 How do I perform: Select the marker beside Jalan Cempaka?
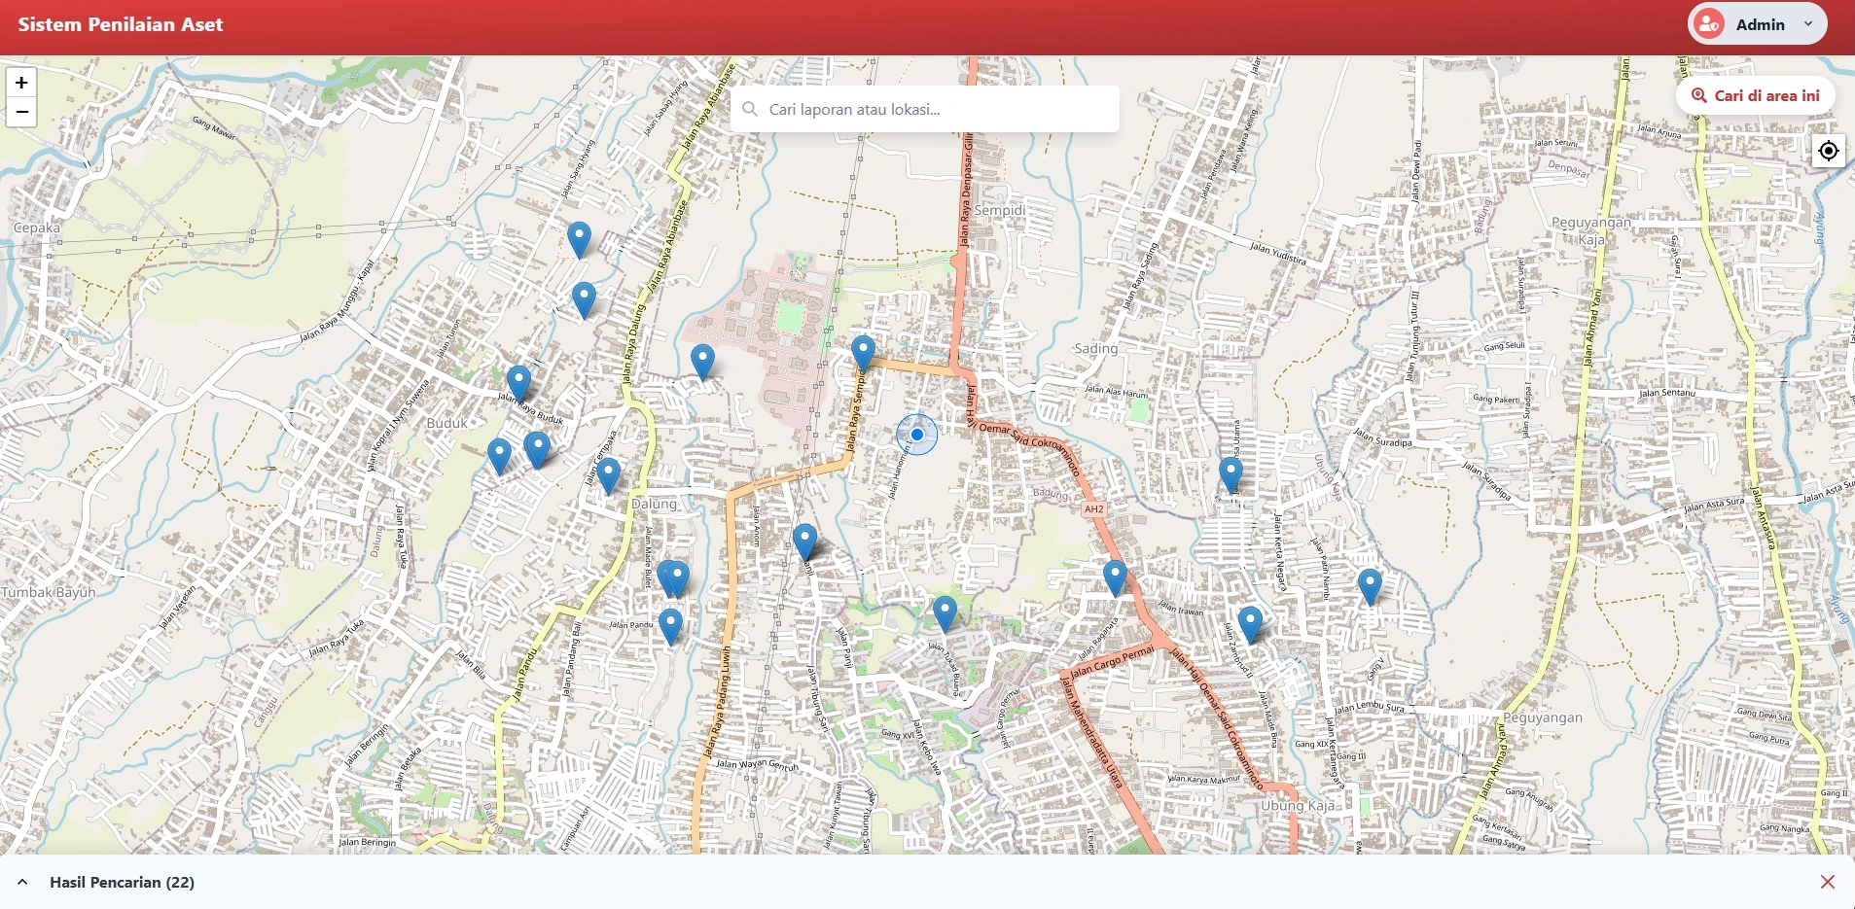click(x=608, y=474)
